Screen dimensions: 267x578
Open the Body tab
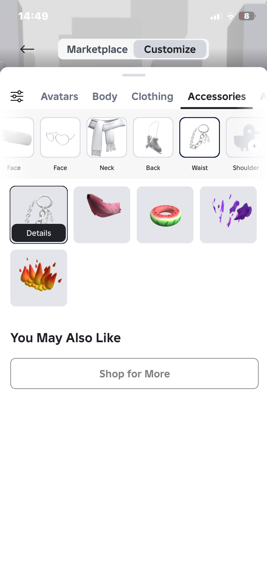[105, 96]
